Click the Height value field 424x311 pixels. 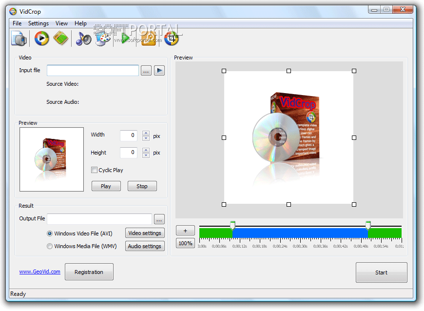(x=129, y=153)
